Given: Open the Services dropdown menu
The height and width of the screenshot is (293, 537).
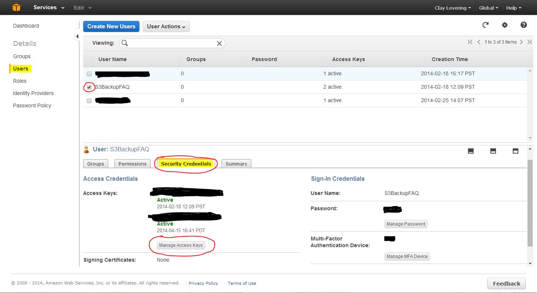Looking at the screenshot, I should click(x=49, y=7).
